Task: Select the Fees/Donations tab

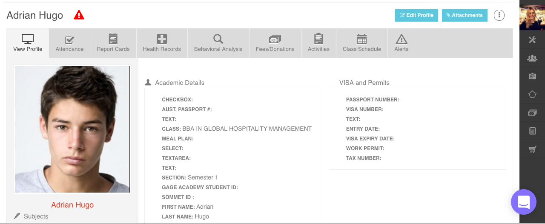Action: point(275,43)
